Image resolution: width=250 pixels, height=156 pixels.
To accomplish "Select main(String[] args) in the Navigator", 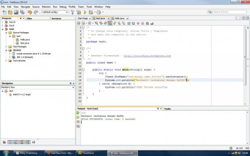I will tap(22, 94).
